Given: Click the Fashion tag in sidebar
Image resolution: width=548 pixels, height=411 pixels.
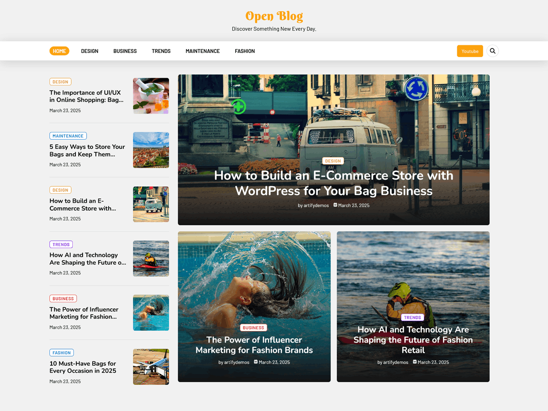Looking at the screenshot, I should pyautogui.click(x=62, y=353).
